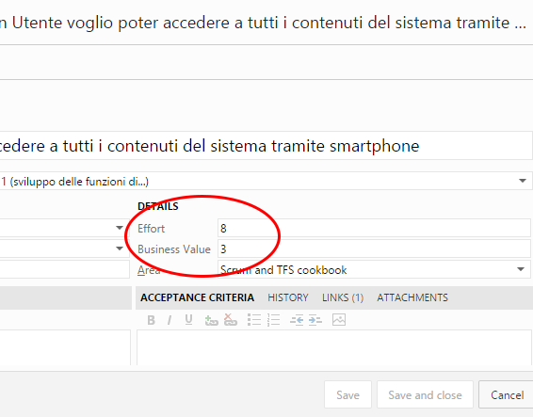
Task: Click the Cancel button
Action: [507, 394]
